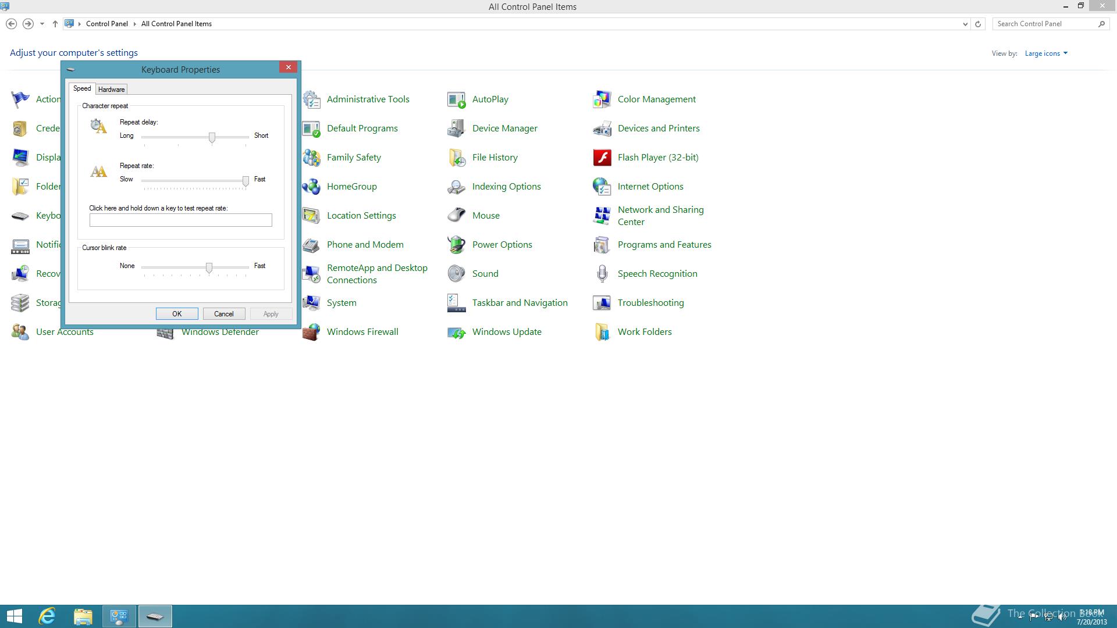The height and width of the screenshot is (628, 1117).
Task: Click Cancel in Keyboard Properties
Action: (x=224, y=314)
